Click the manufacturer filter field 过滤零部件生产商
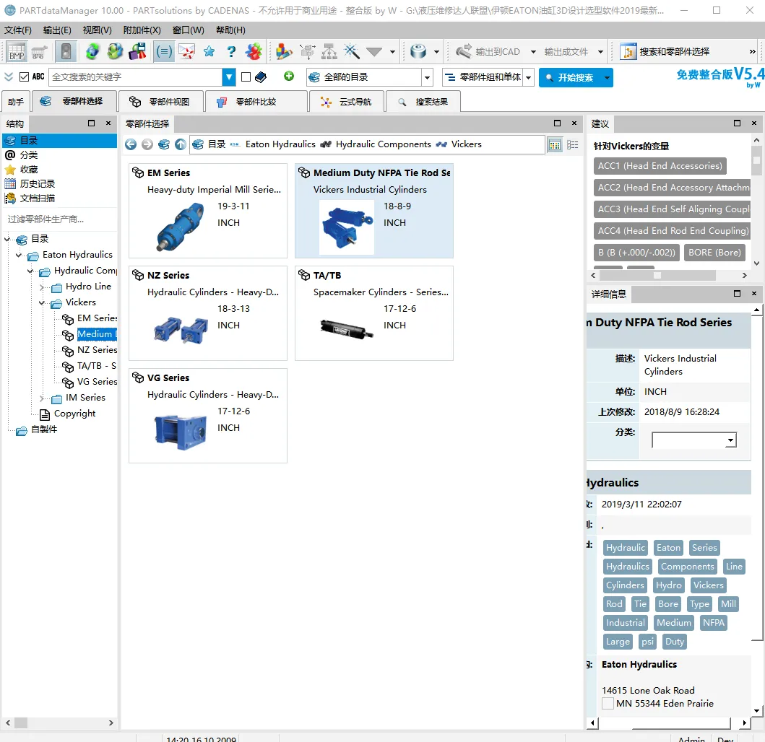The image size is (765, 742). 59,219
